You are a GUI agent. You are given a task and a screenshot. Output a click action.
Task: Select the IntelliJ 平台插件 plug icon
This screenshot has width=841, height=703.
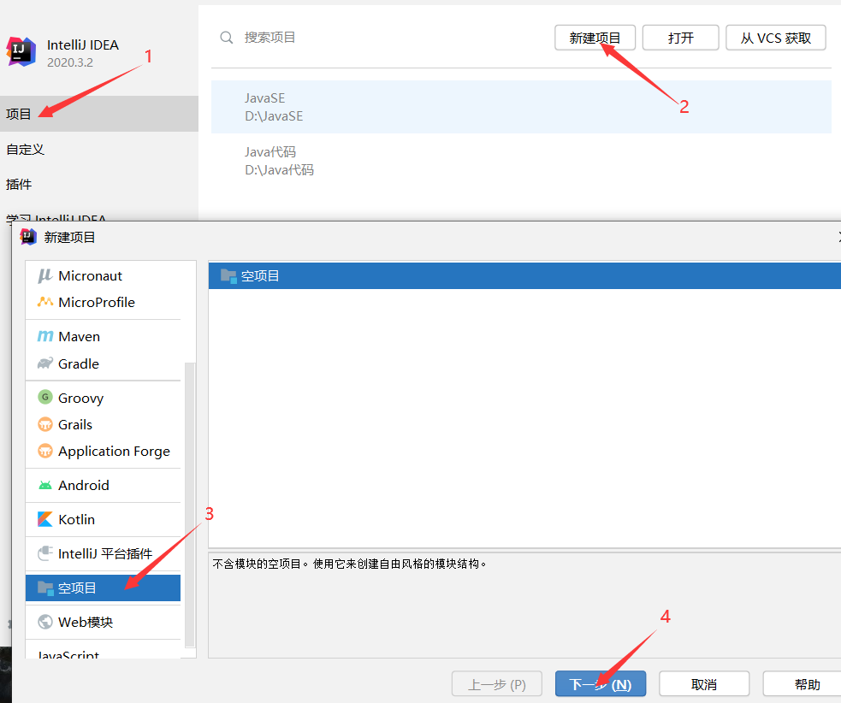tap(45, 553)
